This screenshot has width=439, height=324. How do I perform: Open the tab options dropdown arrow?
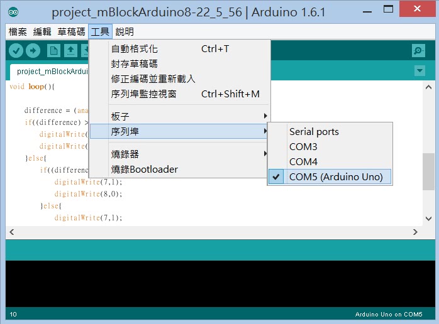point(420,70)
